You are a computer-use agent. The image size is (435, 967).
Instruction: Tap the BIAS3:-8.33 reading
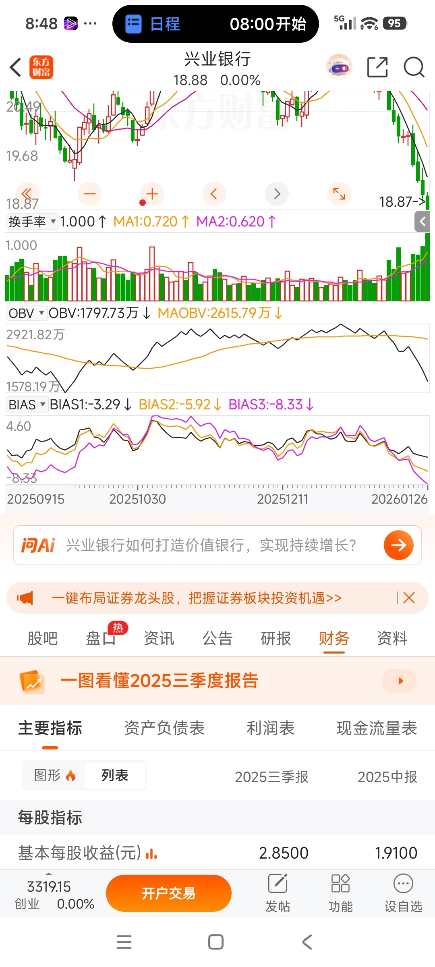271,405
